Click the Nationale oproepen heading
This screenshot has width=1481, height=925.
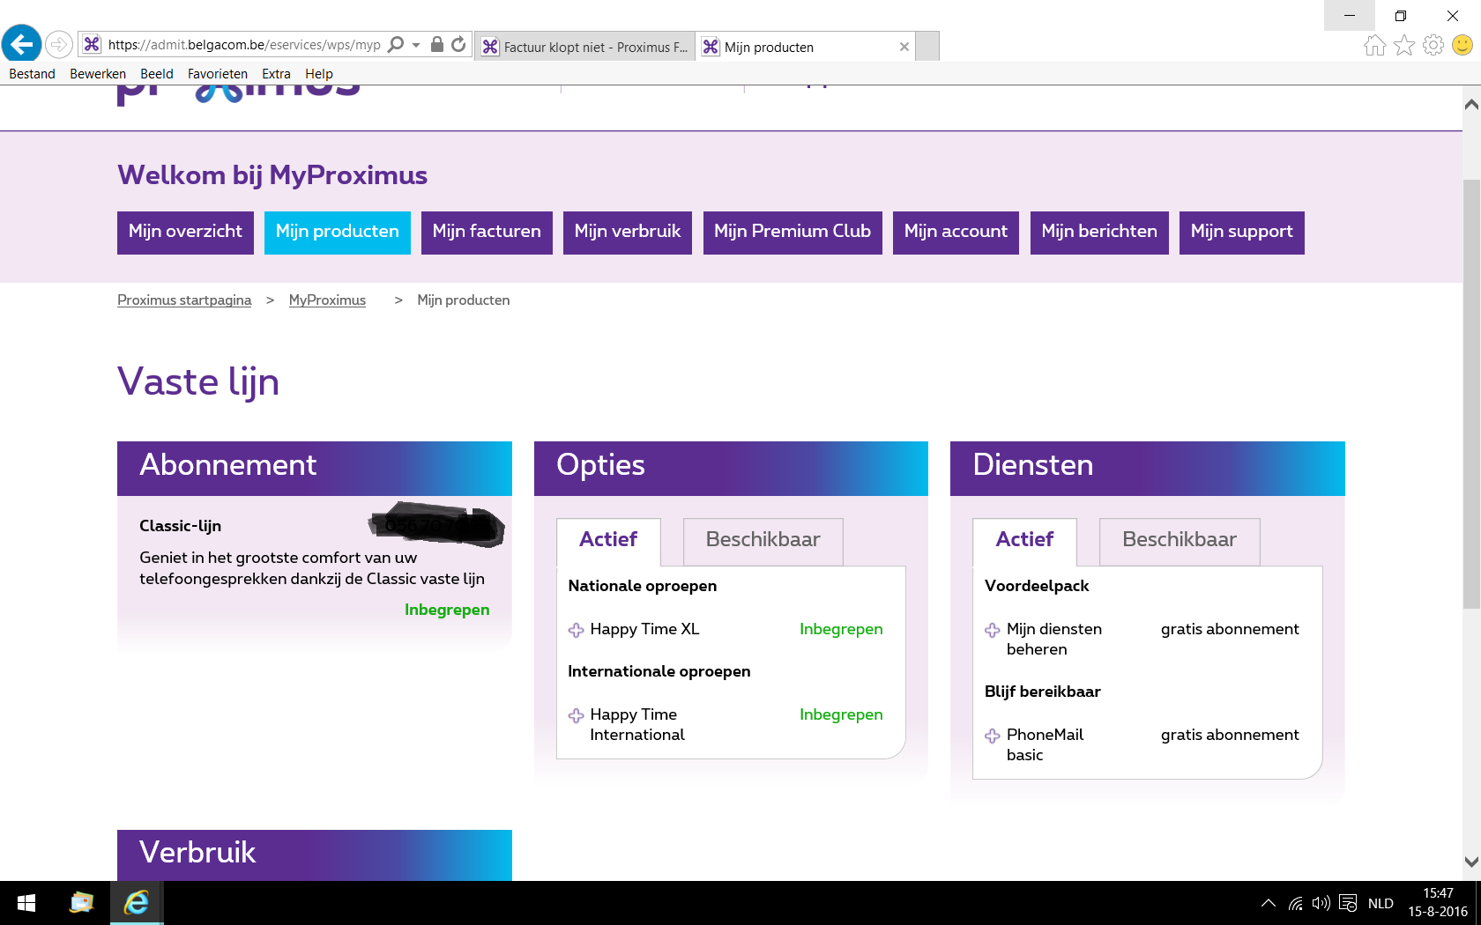[x=643, y=586]
